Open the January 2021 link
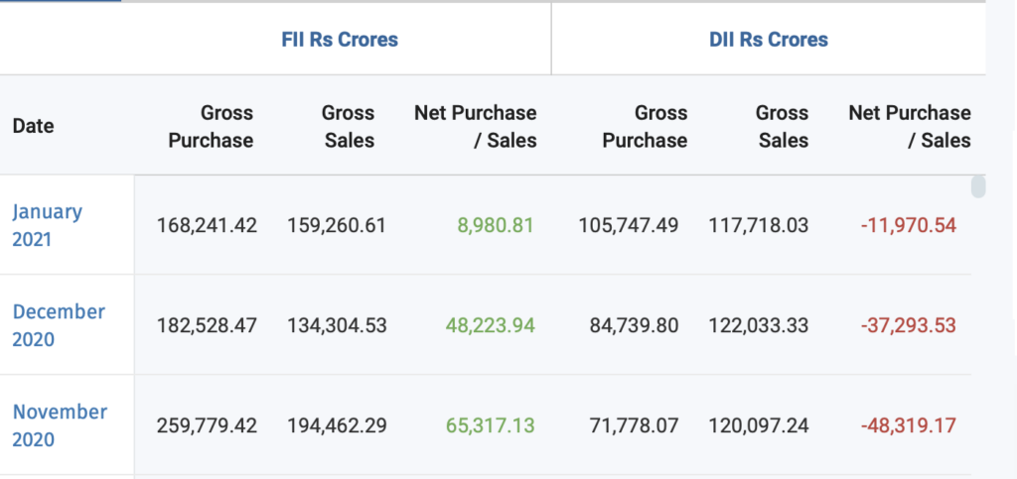This screenshot has height=479, width=1017. coord(47,225)
